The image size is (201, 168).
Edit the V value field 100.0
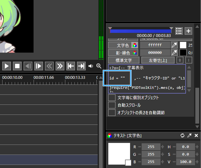[186, 162]
